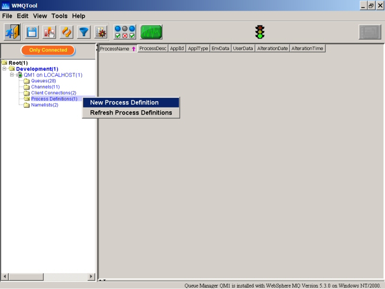Select QM1 on LOCALHOST(1) label
The height and width of the screenshot is (289, 385).
(x=53, y=75)
